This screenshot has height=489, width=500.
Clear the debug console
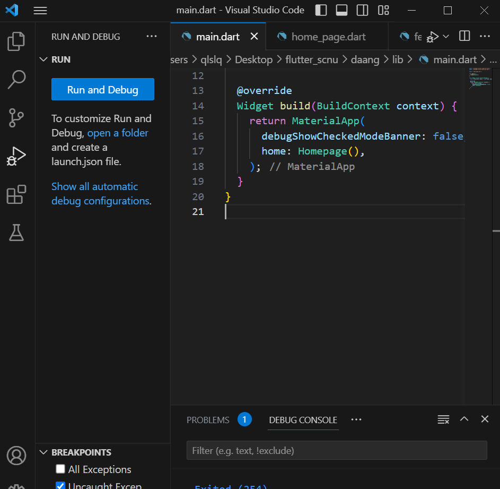443,419
